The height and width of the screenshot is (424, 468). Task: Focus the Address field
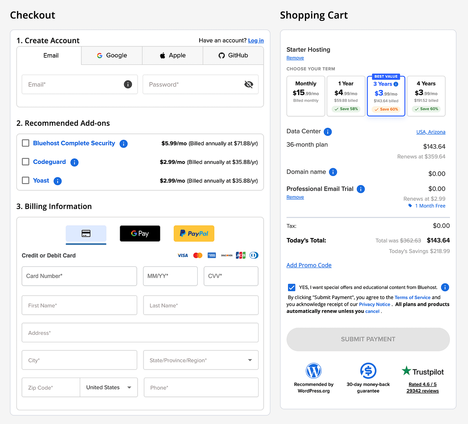click(140, 333)
